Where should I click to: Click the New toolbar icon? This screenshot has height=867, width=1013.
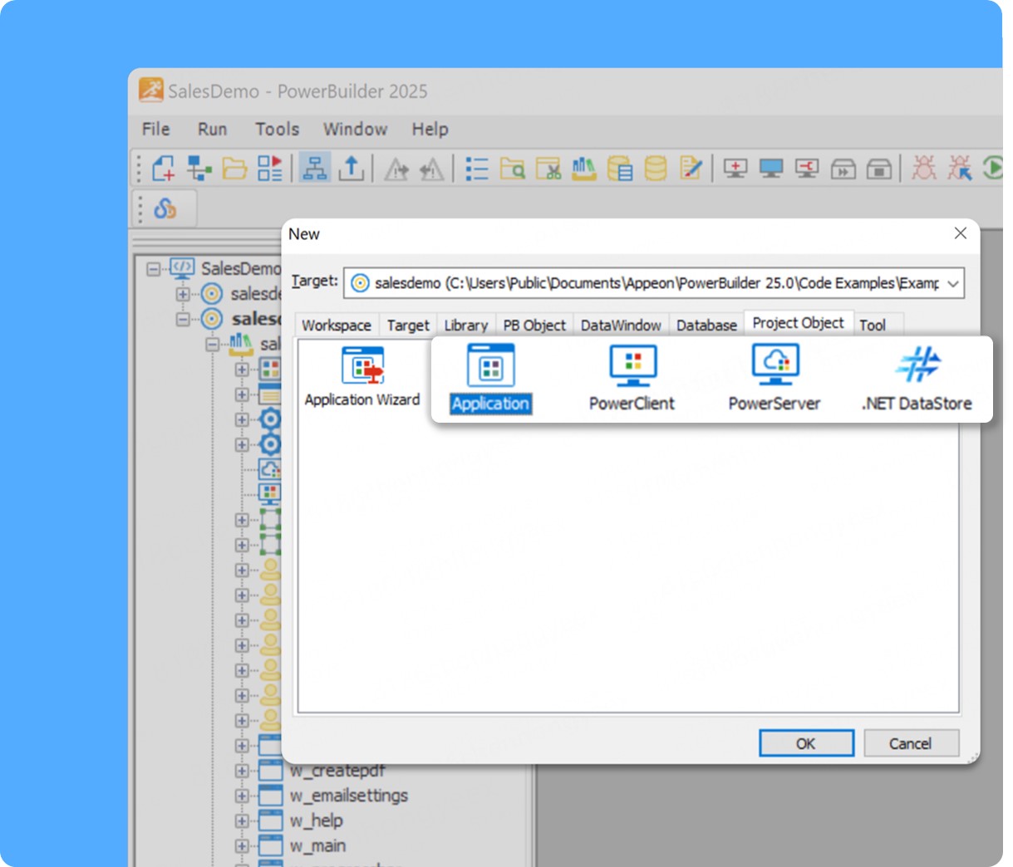(164, 168)
